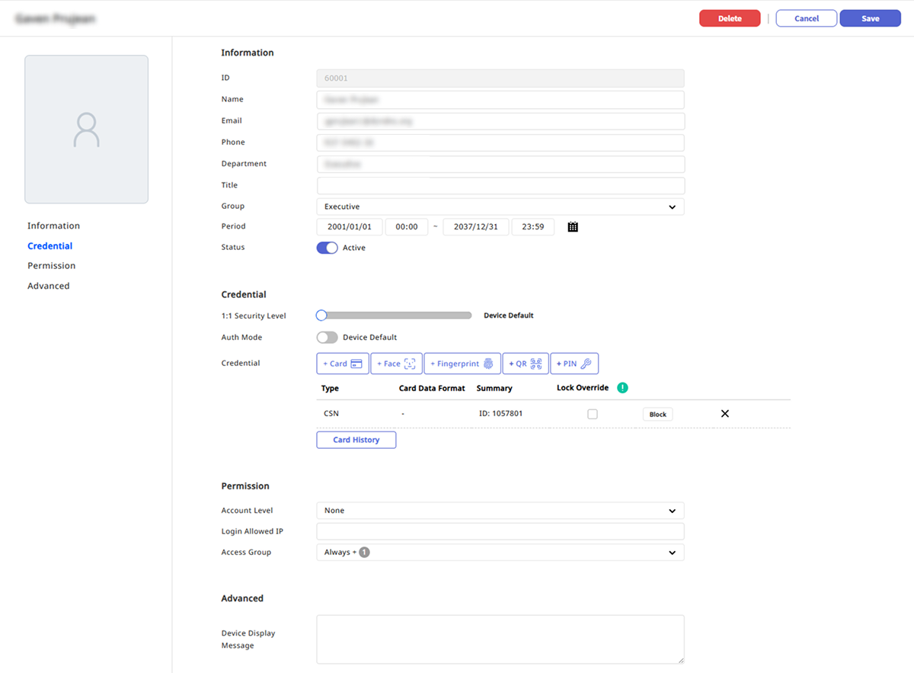Remove the CSN card with X icon

click(725, 414)
